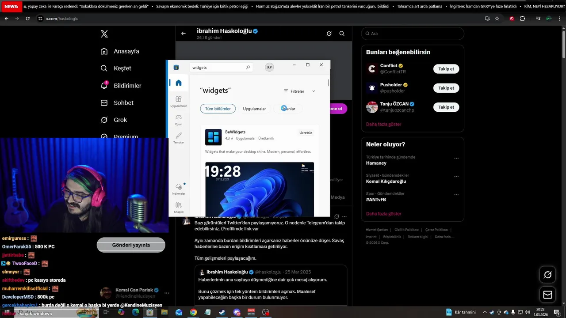Bookmark this page with the star icon
This screenshot has width=566, height=318.
[497, 19]
